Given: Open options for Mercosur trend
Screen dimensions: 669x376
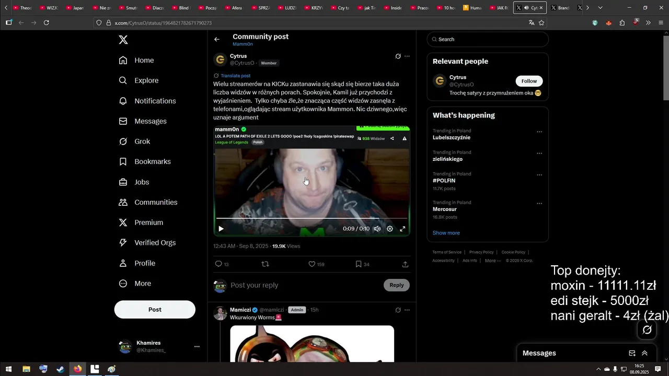Looking at the screenshot, I should (539, 203).
